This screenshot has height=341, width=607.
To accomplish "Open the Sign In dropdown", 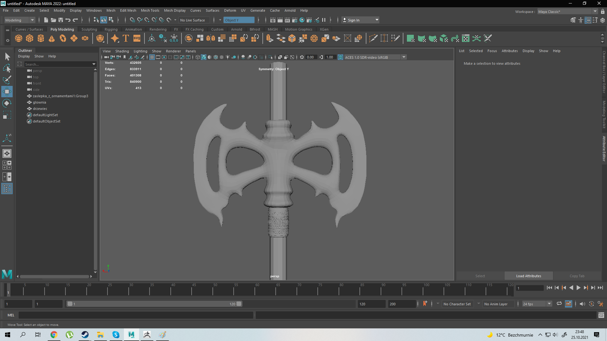I will point(361,20).
